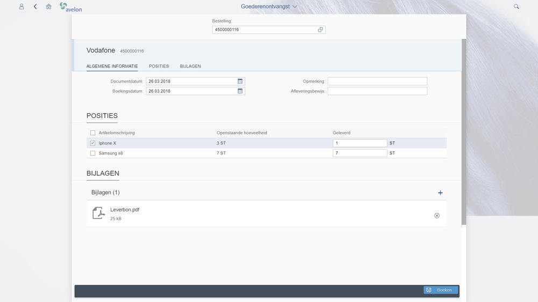538x302 pixels.
Task: Edit delivered quantity for Iphone X
Action: [360, 143]
